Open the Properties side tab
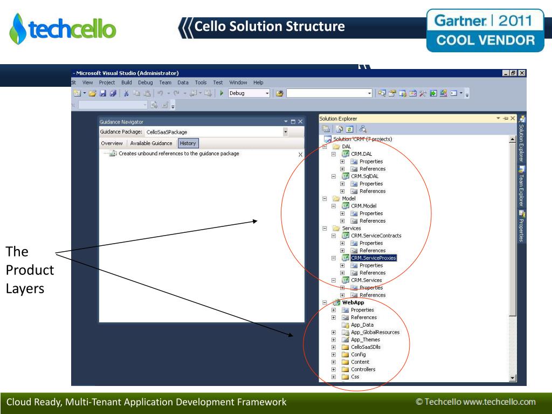Viewport: 552px width, 414px height. (x=522, y=226)
